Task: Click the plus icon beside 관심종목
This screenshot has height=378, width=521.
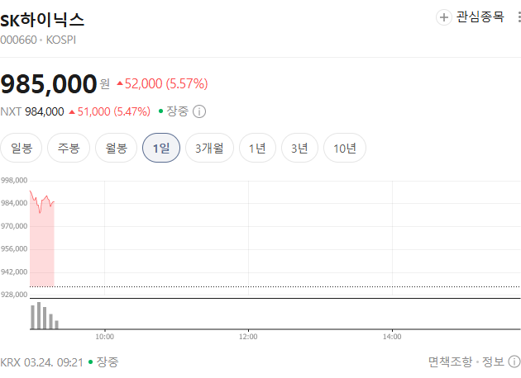Action: click(444, 17)
